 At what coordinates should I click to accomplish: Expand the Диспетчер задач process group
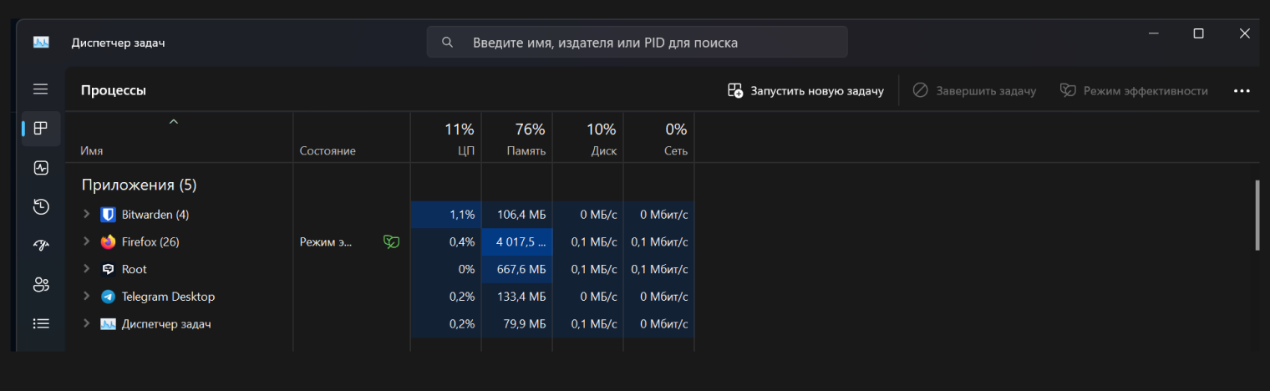86,323
